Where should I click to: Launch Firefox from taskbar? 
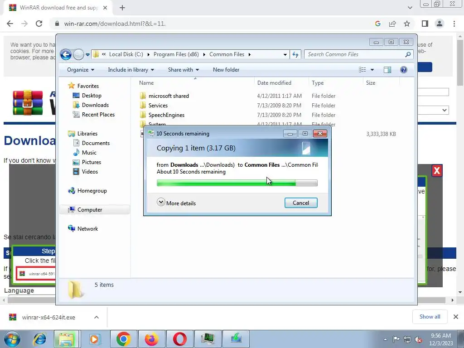pos(151,339)
